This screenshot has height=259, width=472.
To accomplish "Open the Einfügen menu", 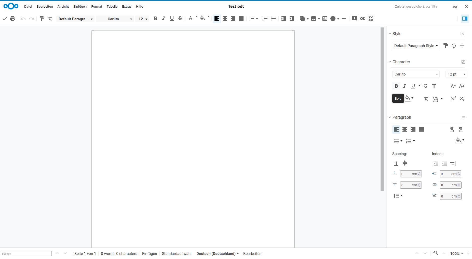I will pyautogui.click(x=80, y=6).
